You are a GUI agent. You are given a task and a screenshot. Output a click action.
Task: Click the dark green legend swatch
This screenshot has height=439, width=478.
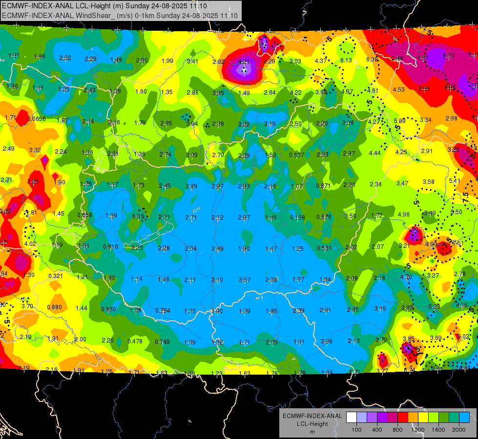(443, 417)
